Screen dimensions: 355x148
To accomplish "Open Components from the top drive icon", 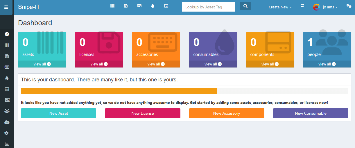I will point(166,6).
